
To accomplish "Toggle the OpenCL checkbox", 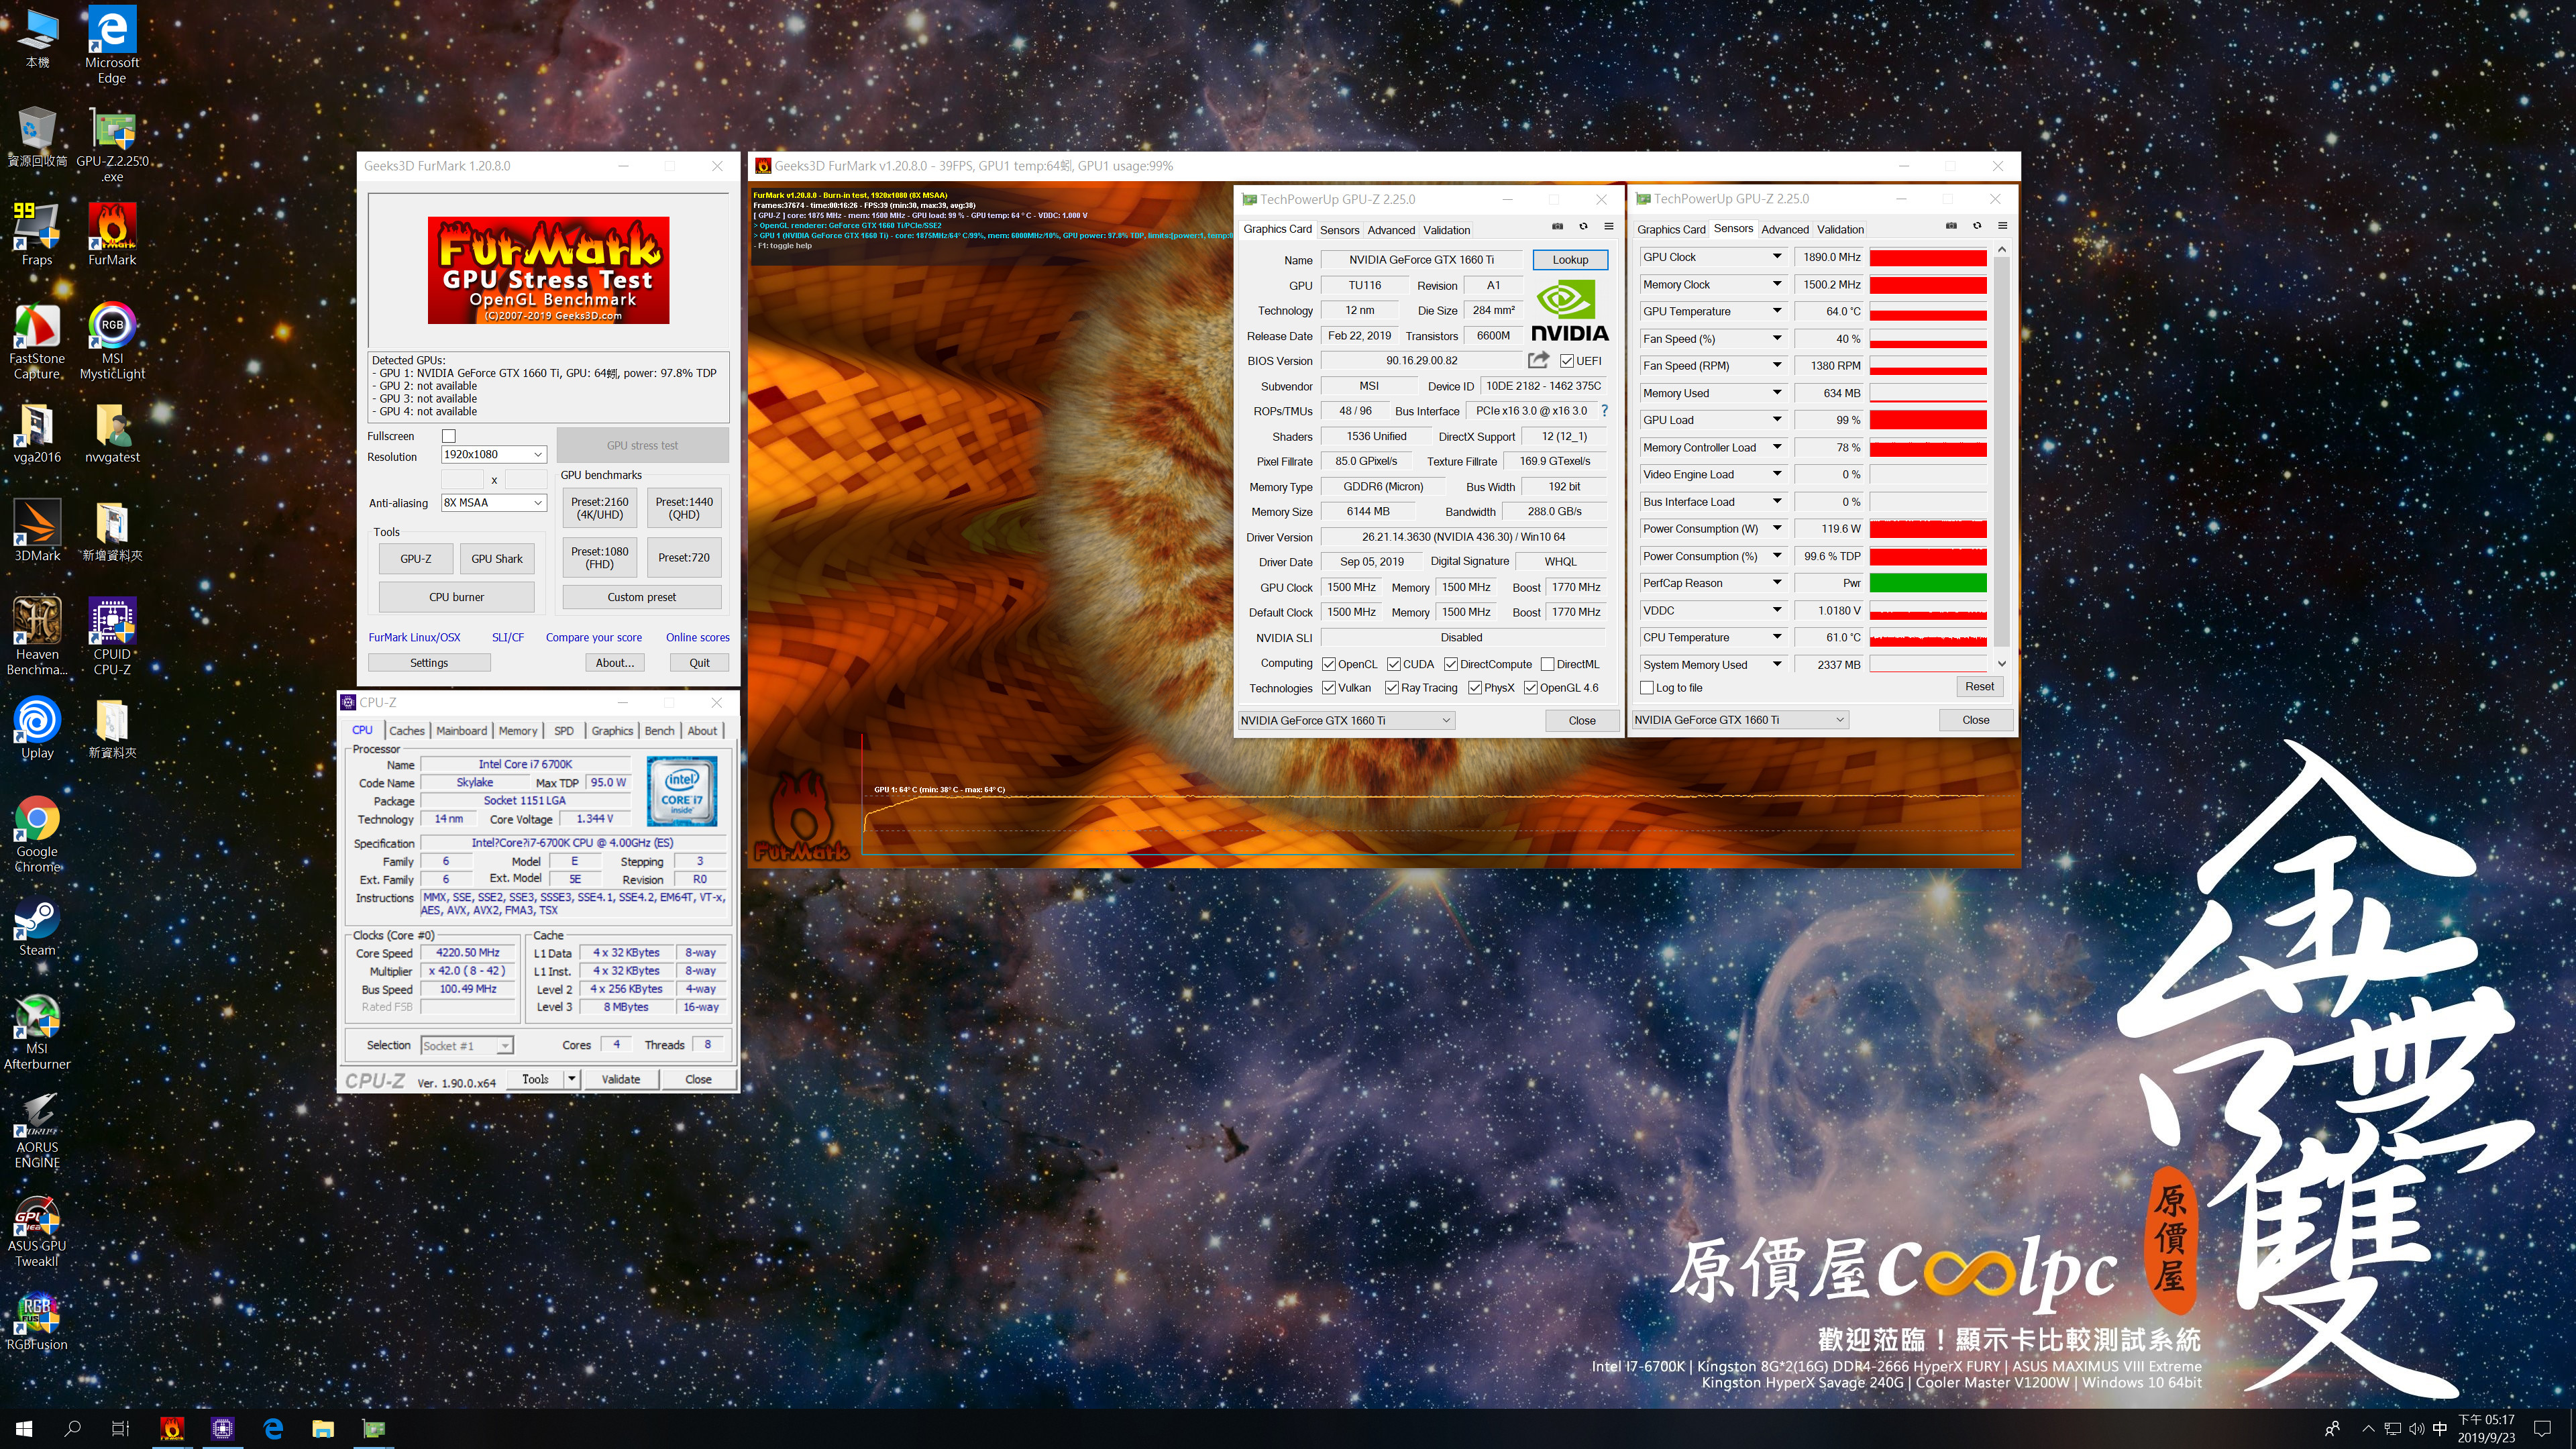I will click(x=1329, y=664).
